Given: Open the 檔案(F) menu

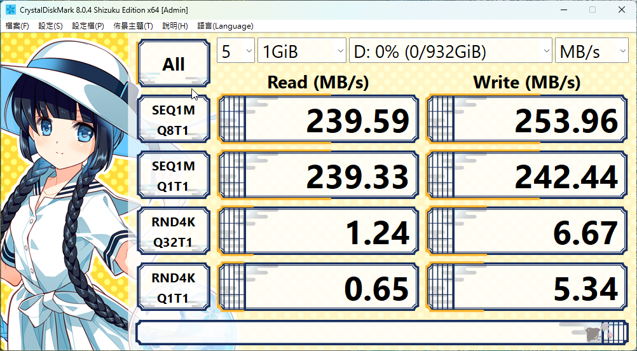Looking at the screenshot, I should click(17, 26).
